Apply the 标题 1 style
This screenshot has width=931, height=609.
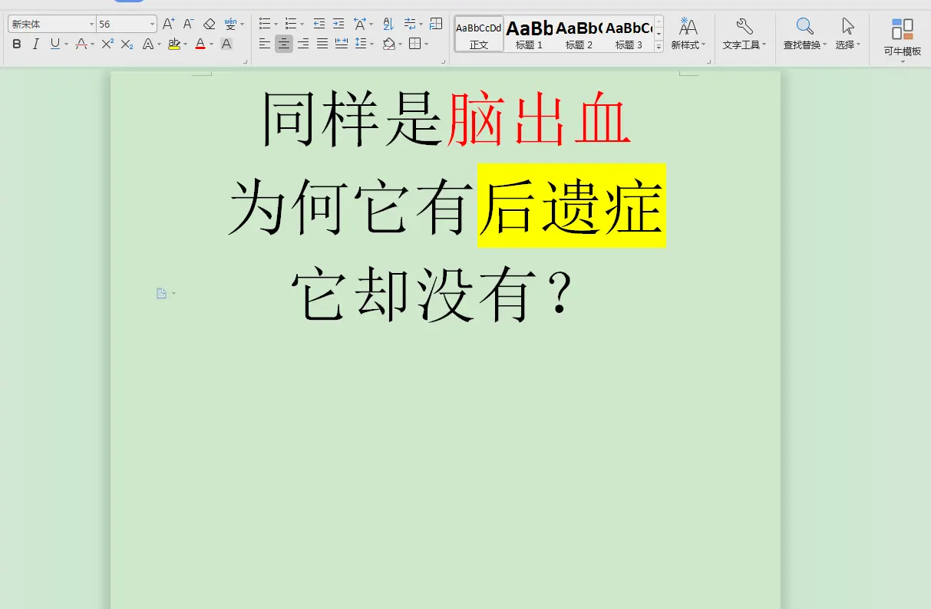click(x=530, y=35)
